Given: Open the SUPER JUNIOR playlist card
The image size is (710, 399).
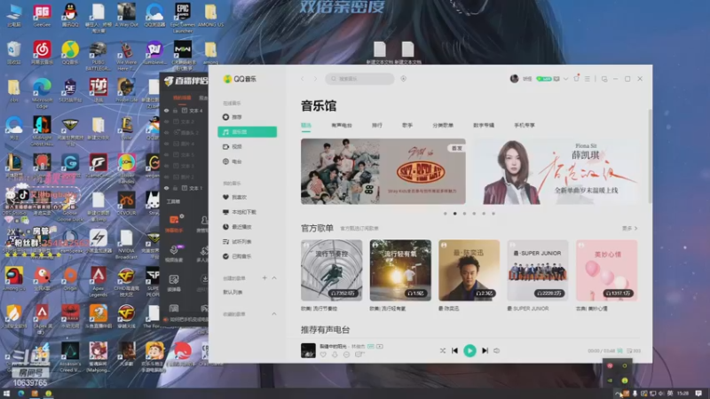Looking at the screenshot, I should click(x=538, y=270).
